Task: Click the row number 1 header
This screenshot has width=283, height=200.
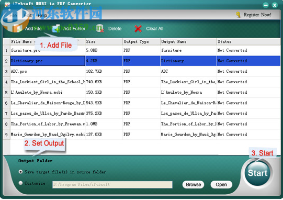Action: coord(6,51)
